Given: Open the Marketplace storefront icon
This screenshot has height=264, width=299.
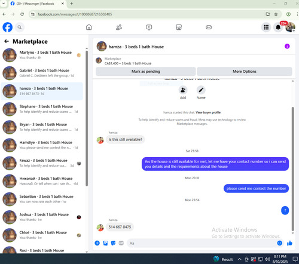Looking at the screenshot, I should pos(179,27).
